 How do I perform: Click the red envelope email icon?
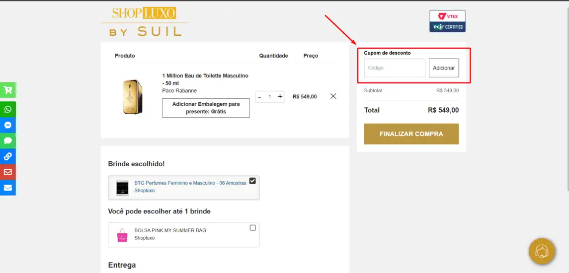point(8,172)
